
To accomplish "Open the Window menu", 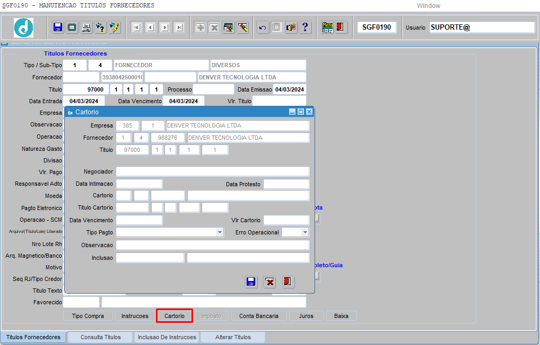I will pyautogui.click(x=429, y=5).
